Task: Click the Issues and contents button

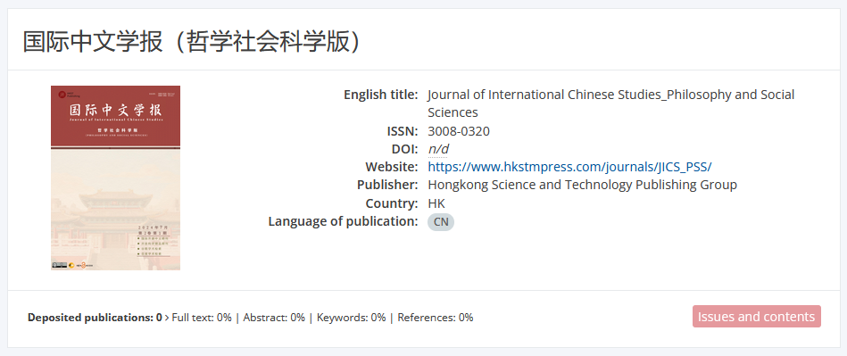Action: pyautogui.click(x=756, y=317)
